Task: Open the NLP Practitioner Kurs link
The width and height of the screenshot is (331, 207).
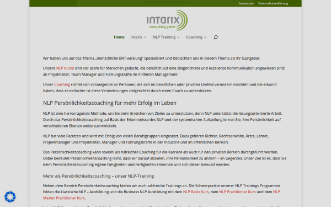Action: pyautogui.click(x=237, y=192)
